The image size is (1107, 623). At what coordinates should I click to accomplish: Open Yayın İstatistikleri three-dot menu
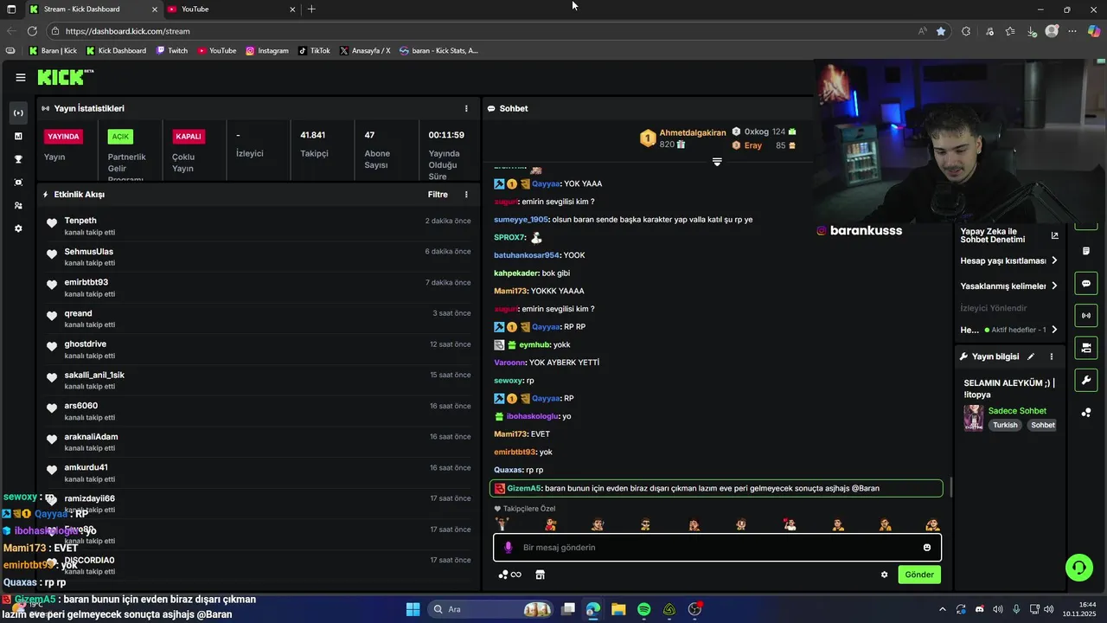(466, 108)
